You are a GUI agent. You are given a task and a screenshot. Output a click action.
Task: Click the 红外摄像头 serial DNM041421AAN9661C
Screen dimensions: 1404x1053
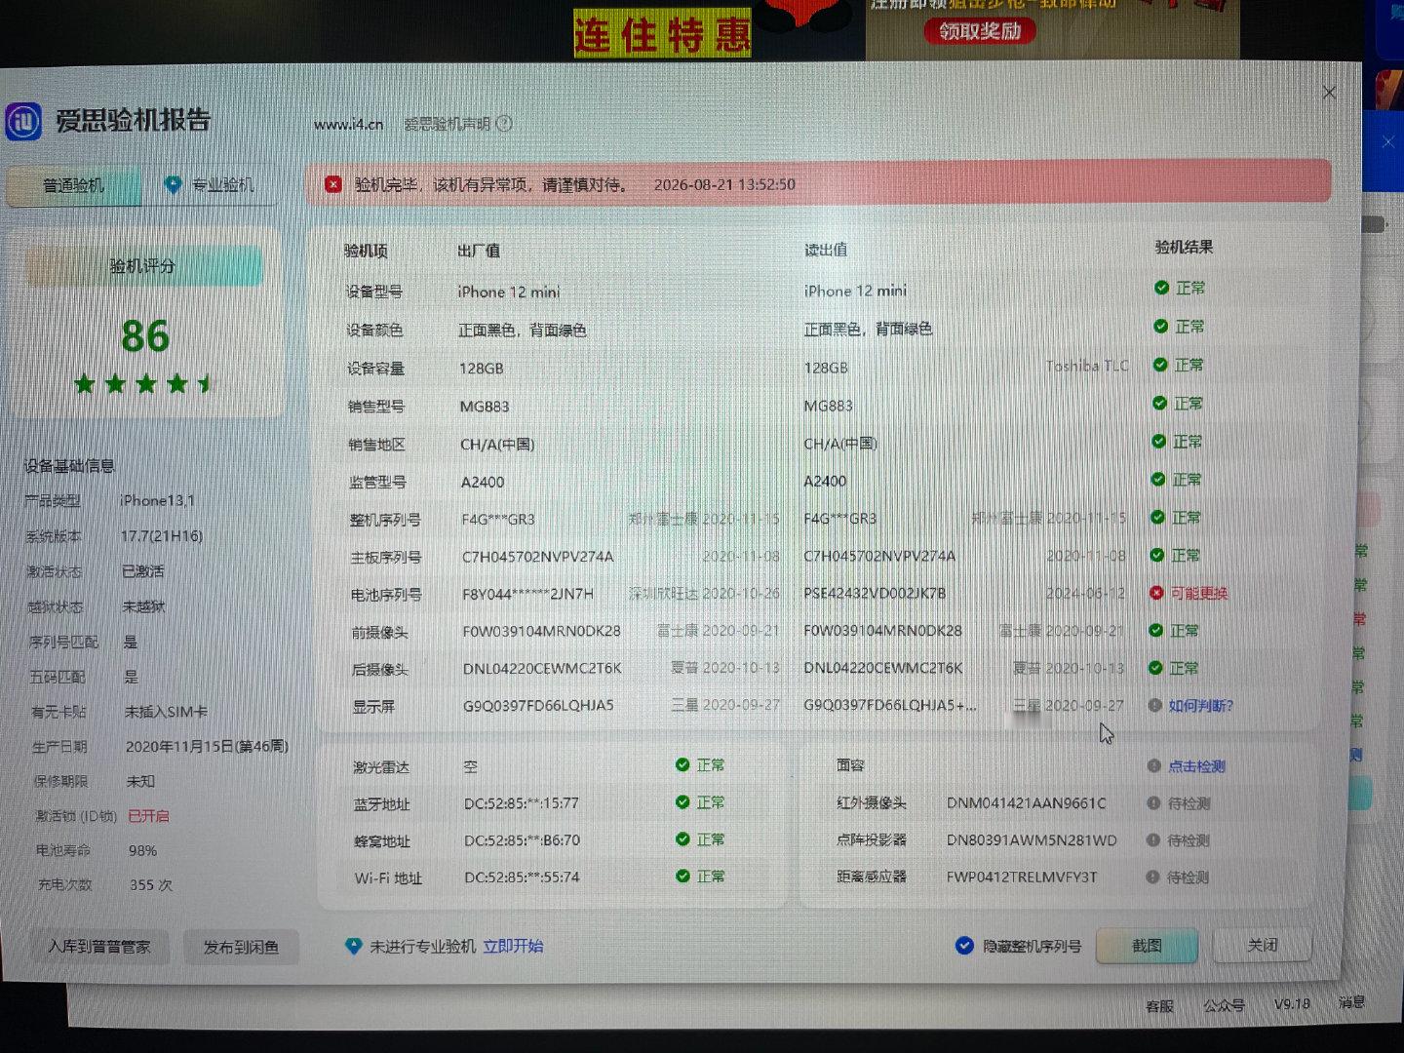click(1027, 803)
